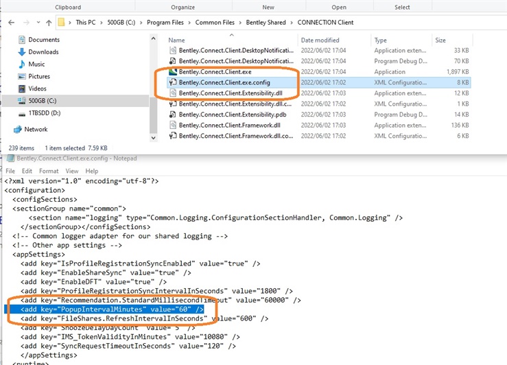Click the IMS_TokenValidityInMinutes line
The height and width of the screenshot is (365, 507).
click(x=130, y=337)
